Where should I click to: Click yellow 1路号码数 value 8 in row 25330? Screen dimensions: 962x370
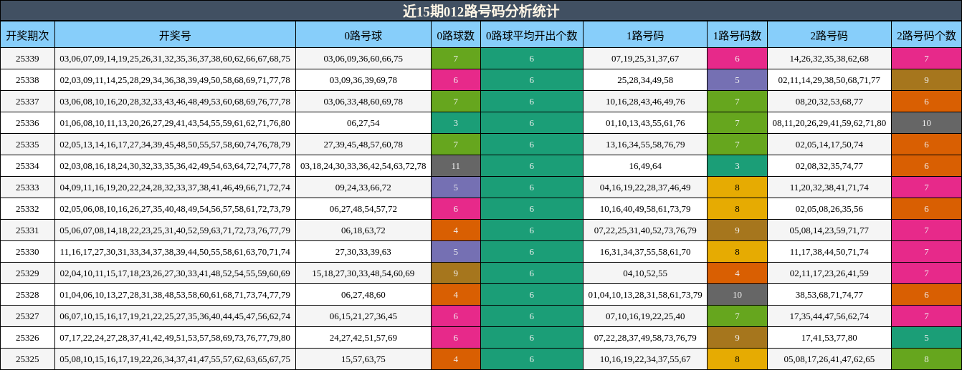point(737,252)
